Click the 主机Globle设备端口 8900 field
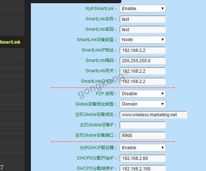Image resolution: width=206 pixels, height=171 pixels. pyautogui.click(x=143, y=135)
